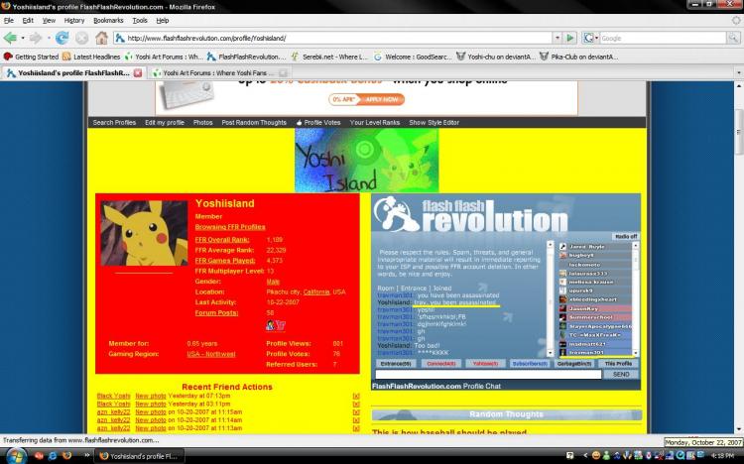The width and height of the screenshot is (744, 464).
Task: Open the back button history dropdown arrow
Action: tap(22, 38)
